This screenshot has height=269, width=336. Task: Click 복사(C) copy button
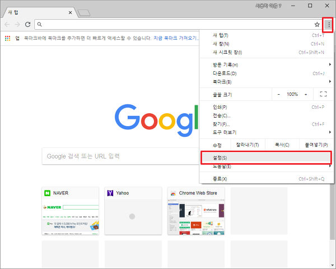click(x=282, y=145)
